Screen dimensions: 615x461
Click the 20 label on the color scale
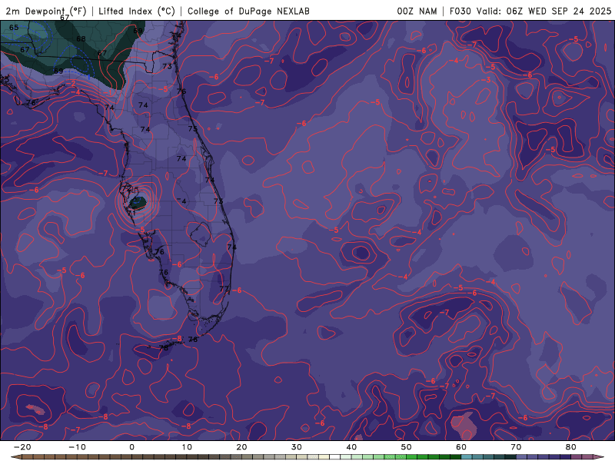(x=241, y=447)
